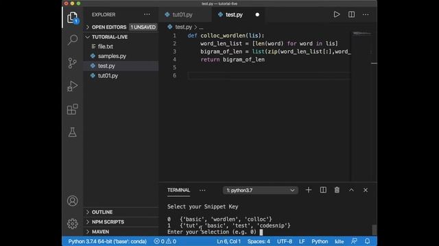Change language mode Python in status bar
The image size is (439, 246).
coord(320,241)
